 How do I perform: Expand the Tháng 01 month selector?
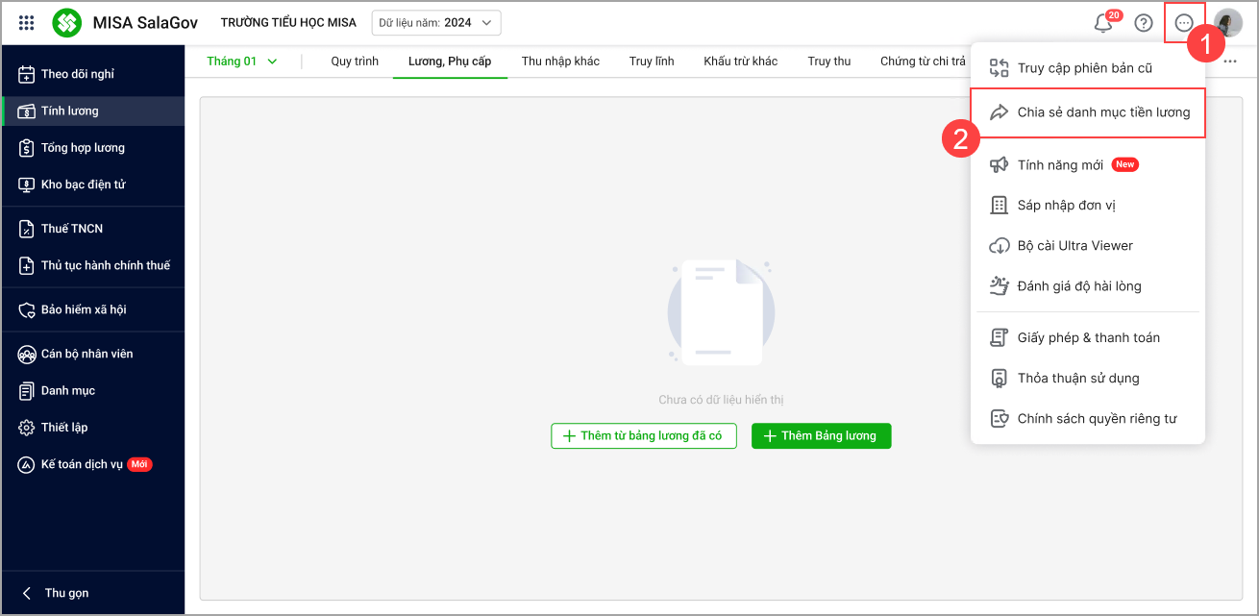[241, 62]
